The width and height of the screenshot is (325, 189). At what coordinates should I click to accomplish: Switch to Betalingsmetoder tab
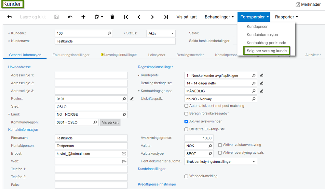tap(190, 55)
